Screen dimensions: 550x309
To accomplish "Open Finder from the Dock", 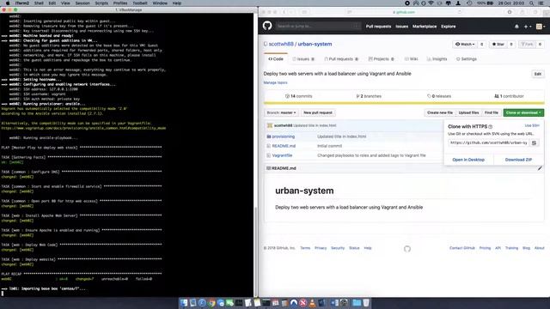I will point(184,303).
